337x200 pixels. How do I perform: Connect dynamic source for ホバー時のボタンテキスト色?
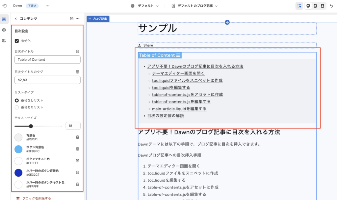click(x=78, y=184)
